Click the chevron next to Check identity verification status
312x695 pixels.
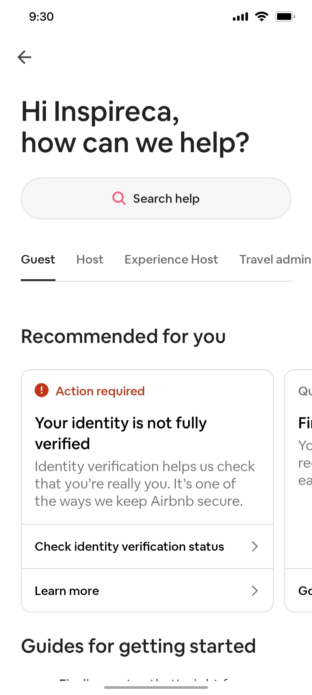click(x=255, y=546)
